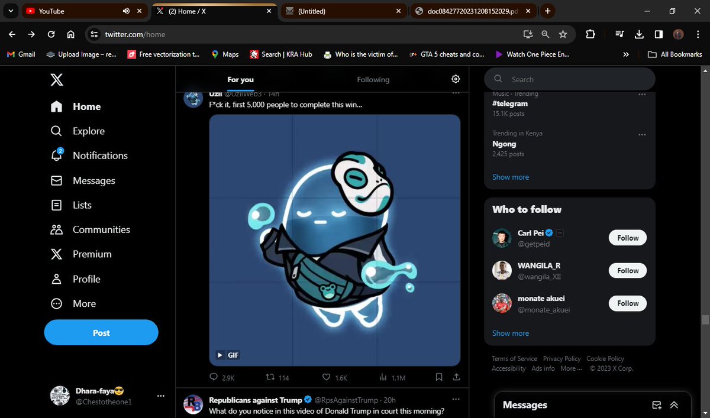
Task: Switch to the For you tab
Action: click(x=240, y=79)
